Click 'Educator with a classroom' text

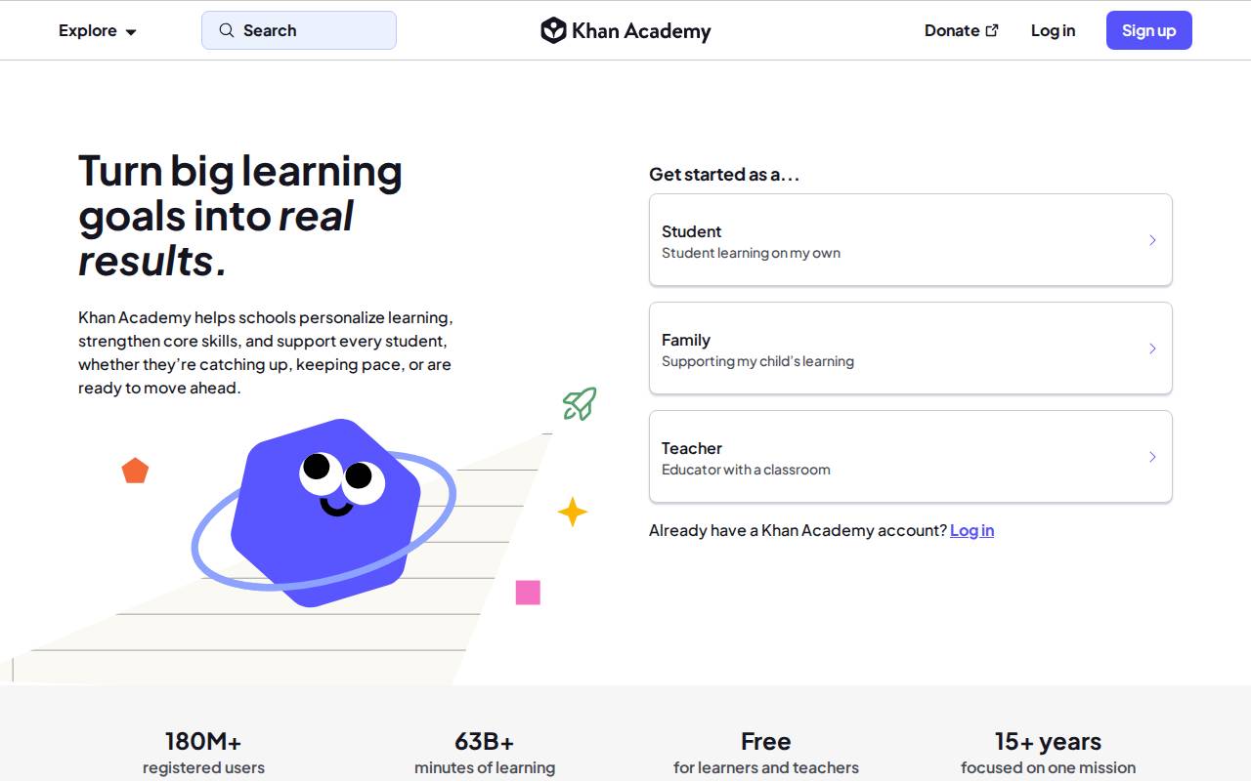[746, 470]
